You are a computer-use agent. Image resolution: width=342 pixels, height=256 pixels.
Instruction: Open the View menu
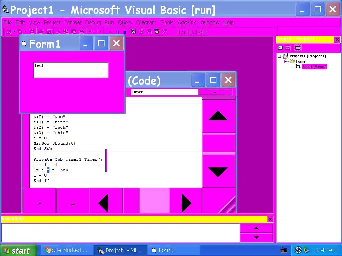click(x=34, y=23)
